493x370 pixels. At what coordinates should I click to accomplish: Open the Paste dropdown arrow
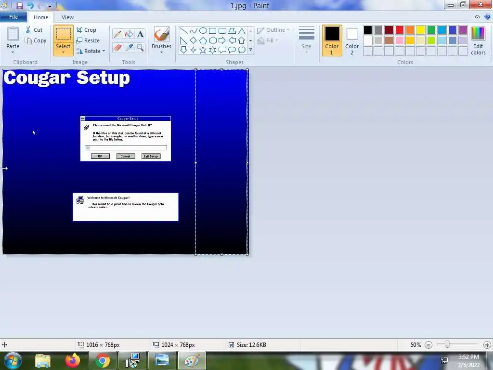(x=13, y=52)
